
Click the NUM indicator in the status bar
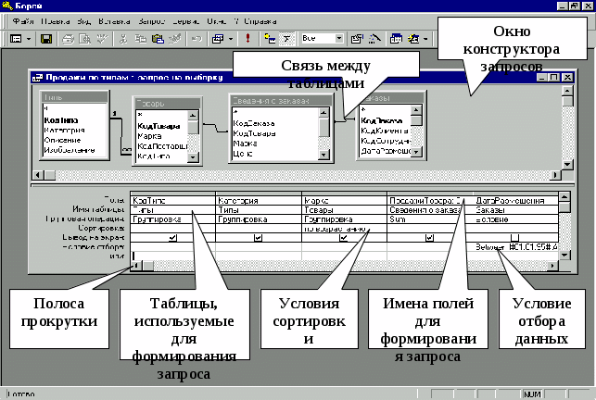(532, 394)
